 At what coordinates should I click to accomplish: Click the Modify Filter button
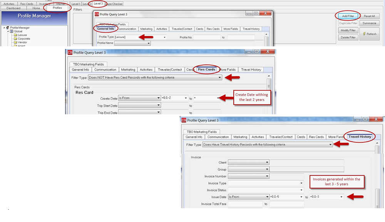[348, 30]
